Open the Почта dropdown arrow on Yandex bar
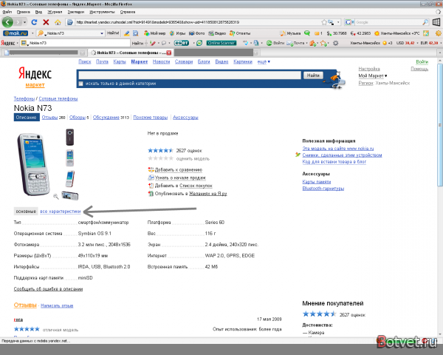This screenshot has height=355, width=443. (x=306, y=43)
